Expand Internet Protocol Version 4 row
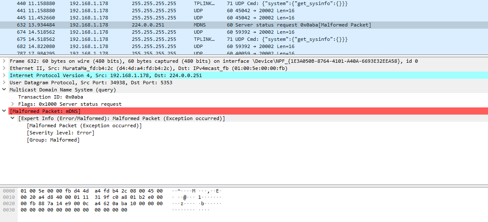The height and width of the screenshot is (222, 488). pyautogui.click(x=4, y=75)
